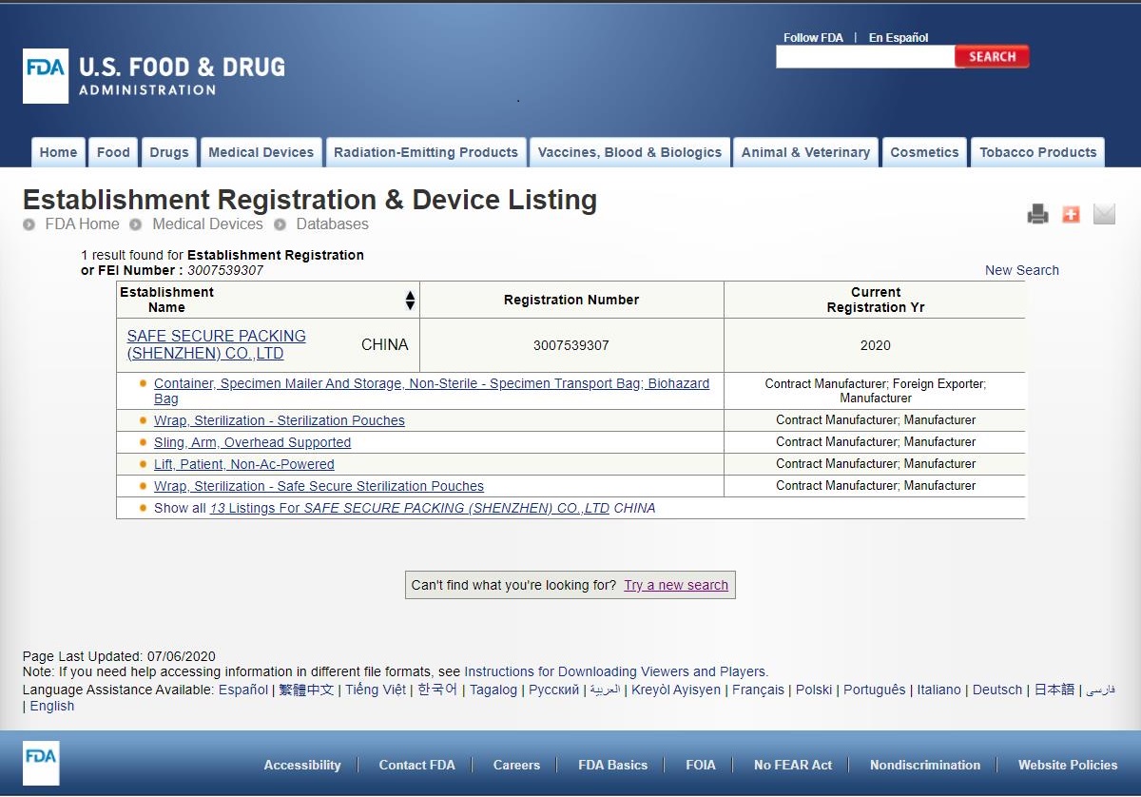Image resolution: width=1141 pixels, height=797 pixels.
Task: Open Nondiscrimination footer link
Action: tap(925, 765)
